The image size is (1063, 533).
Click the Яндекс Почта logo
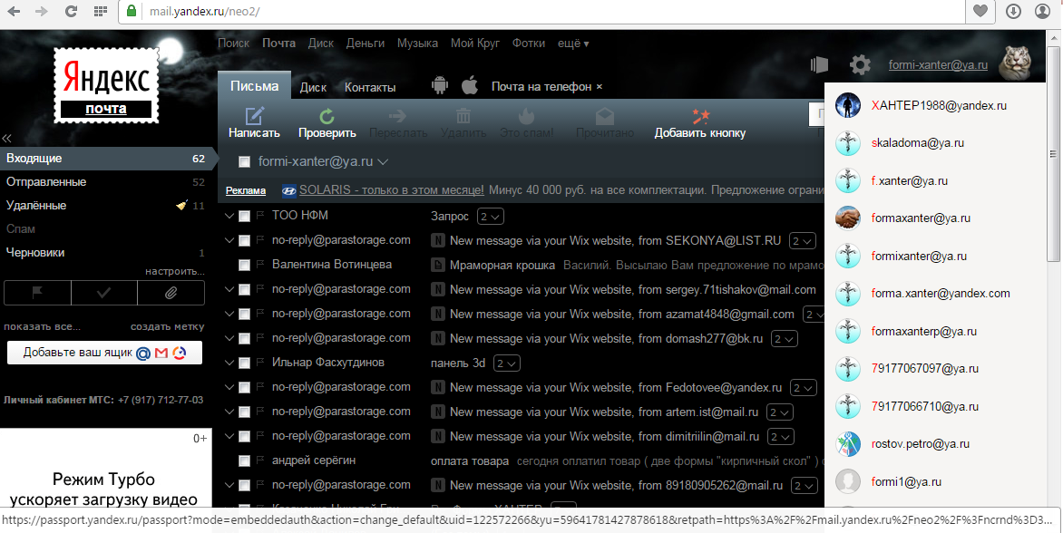(x=106, y=86)
